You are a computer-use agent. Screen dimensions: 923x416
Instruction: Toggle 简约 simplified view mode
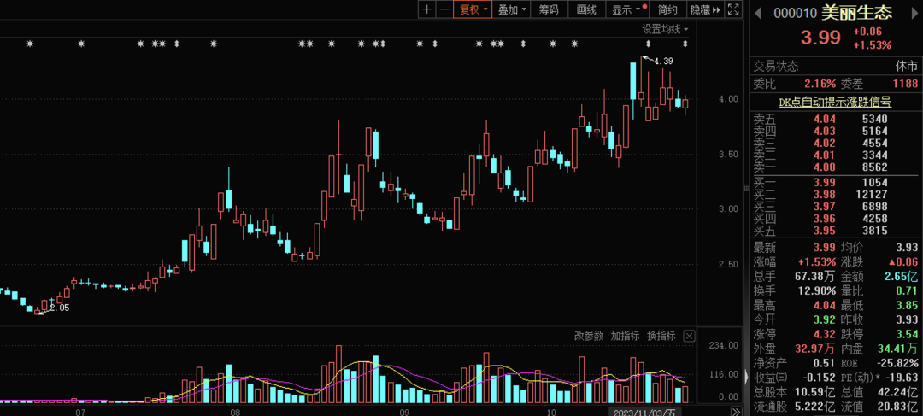(x=668, y=9)
